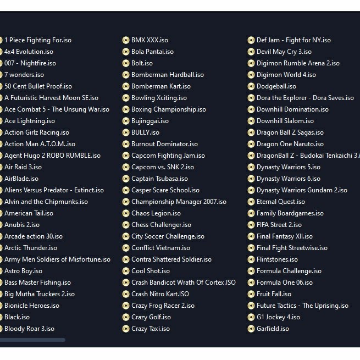This screenshot has height=360, width=360.
Task: Select the disc icon for Burnout Dominator.iso
Action: click(125, 144)
